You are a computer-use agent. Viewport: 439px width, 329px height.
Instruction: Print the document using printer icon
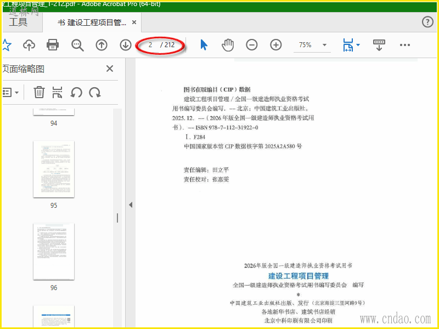point(53,45)
